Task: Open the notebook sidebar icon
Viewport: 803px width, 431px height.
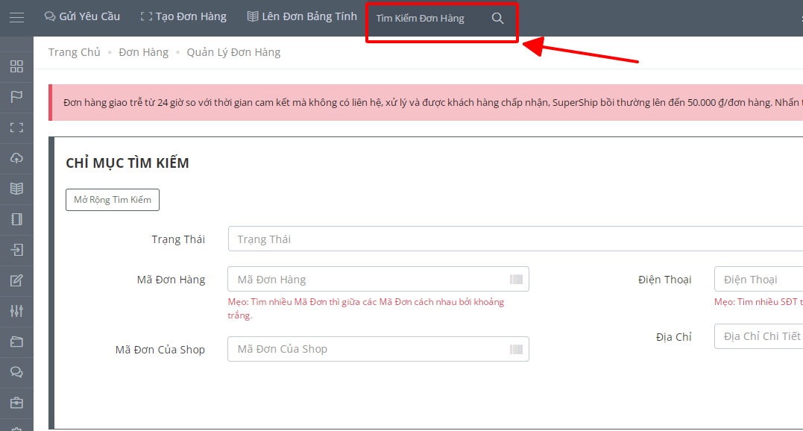Action: (x=16, y=219)
